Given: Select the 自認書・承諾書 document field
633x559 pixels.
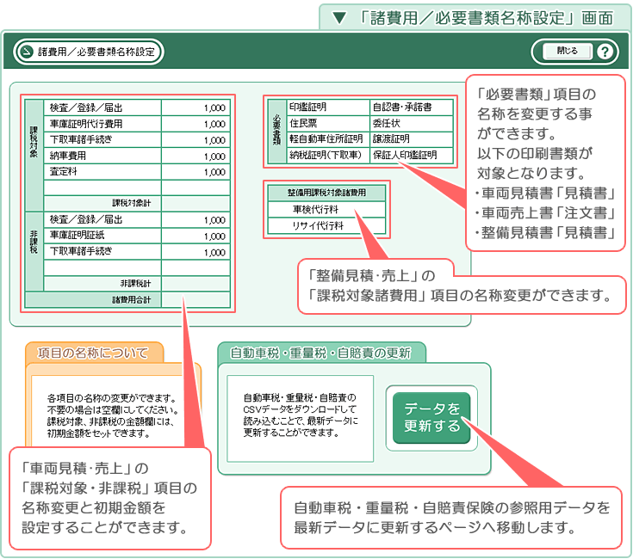Looking at the screenshot, I should (x=412, y=107).
